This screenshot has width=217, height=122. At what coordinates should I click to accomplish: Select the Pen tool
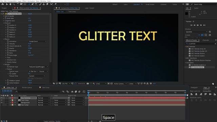coord(33,4)
